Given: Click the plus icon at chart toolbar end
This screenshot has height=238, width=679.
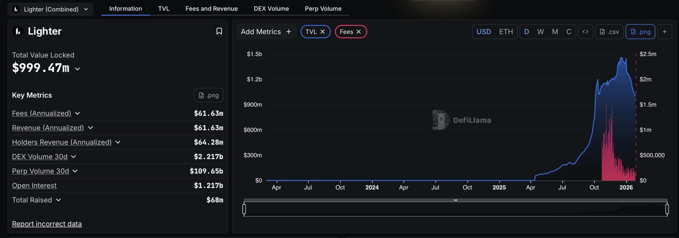Looking at the screenshot, I should click(x=664, y=32).
